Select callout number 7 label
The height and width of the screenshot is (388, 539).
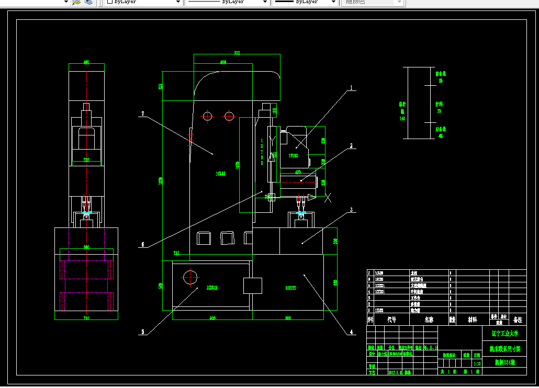143,113
